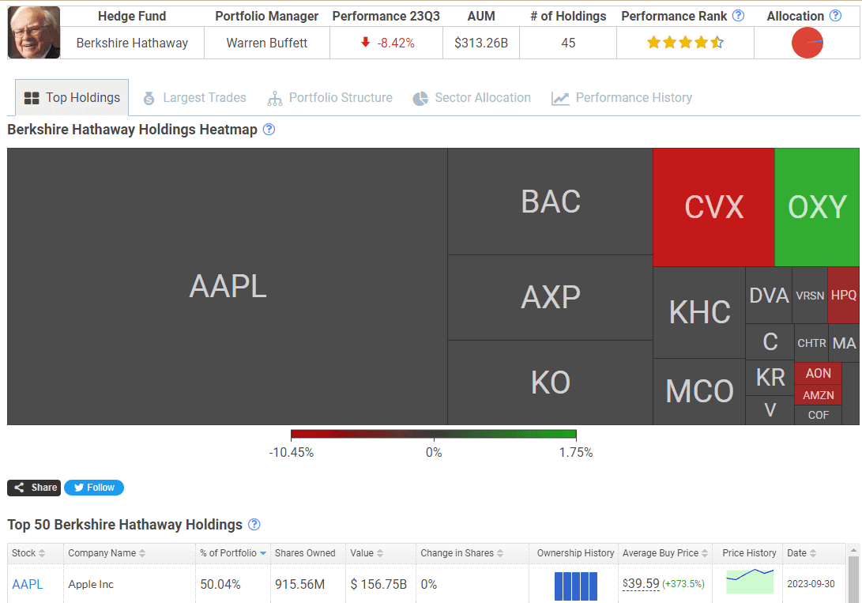Screen dimensions: 862x603
Task: Click the Performance Rank help icon
Action: click(738, 16)
